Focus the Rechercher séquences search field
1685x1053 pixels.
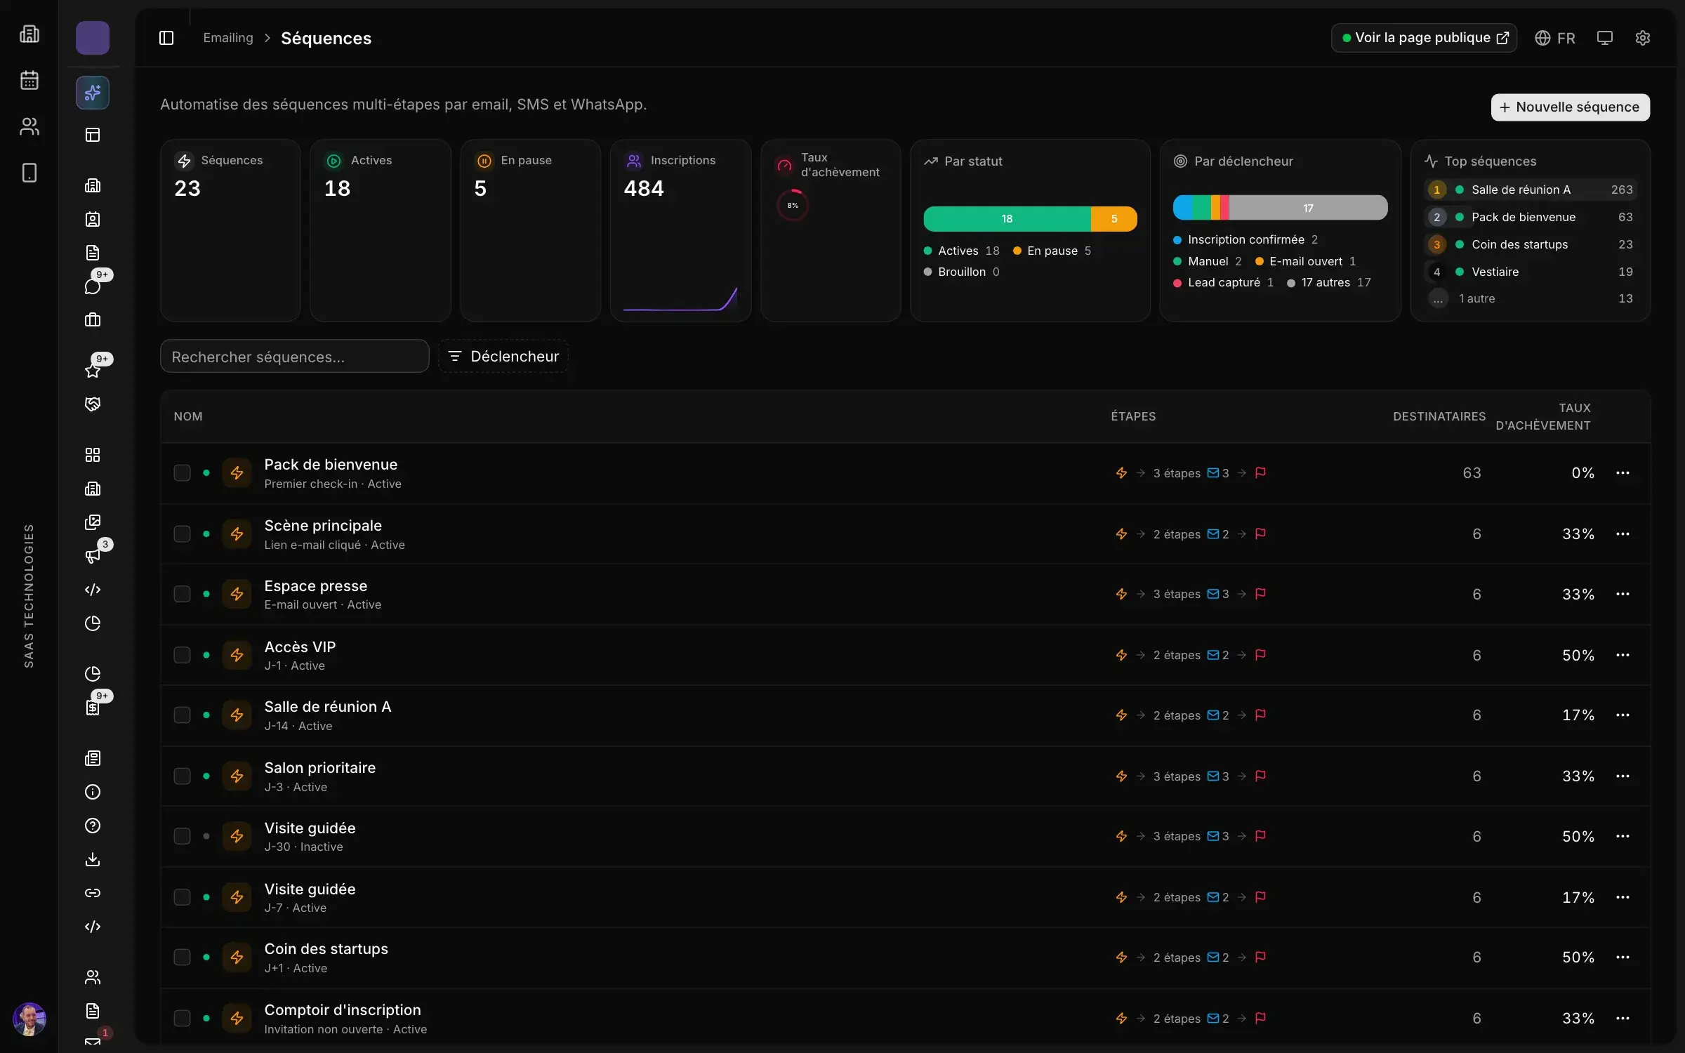coord(294,357)
